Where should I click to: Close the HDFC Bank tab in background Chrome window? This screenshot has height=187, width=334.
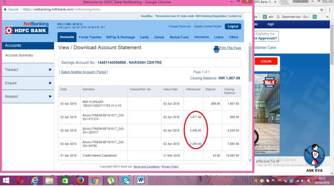pos(275,2)
